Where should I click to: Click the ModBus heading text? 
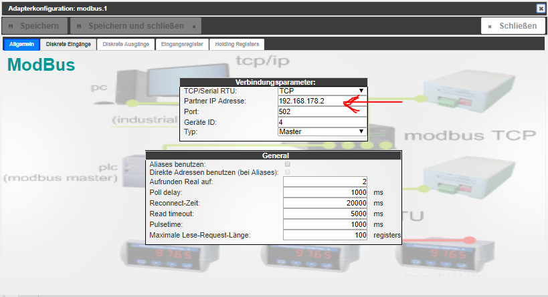tap(41, 65)
